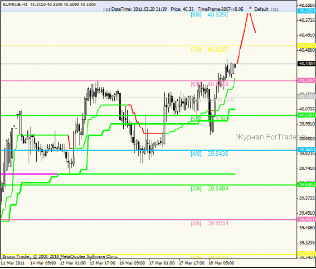Click the [2/8] 39.4531 level label
The height and width of the screenshot is (269, 316).
click(209, 223)
